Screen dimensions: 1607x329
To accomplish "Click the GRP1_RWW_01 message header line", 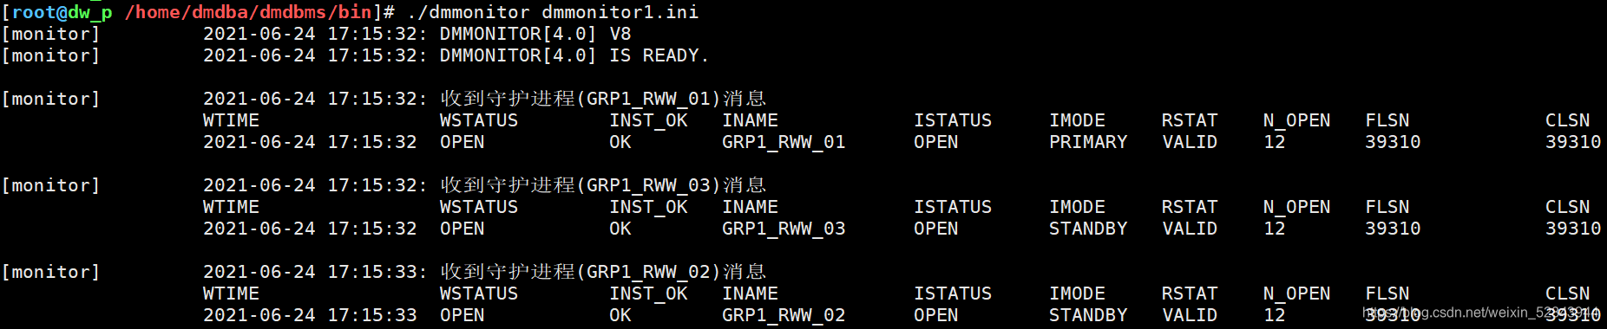I will 484,99.
